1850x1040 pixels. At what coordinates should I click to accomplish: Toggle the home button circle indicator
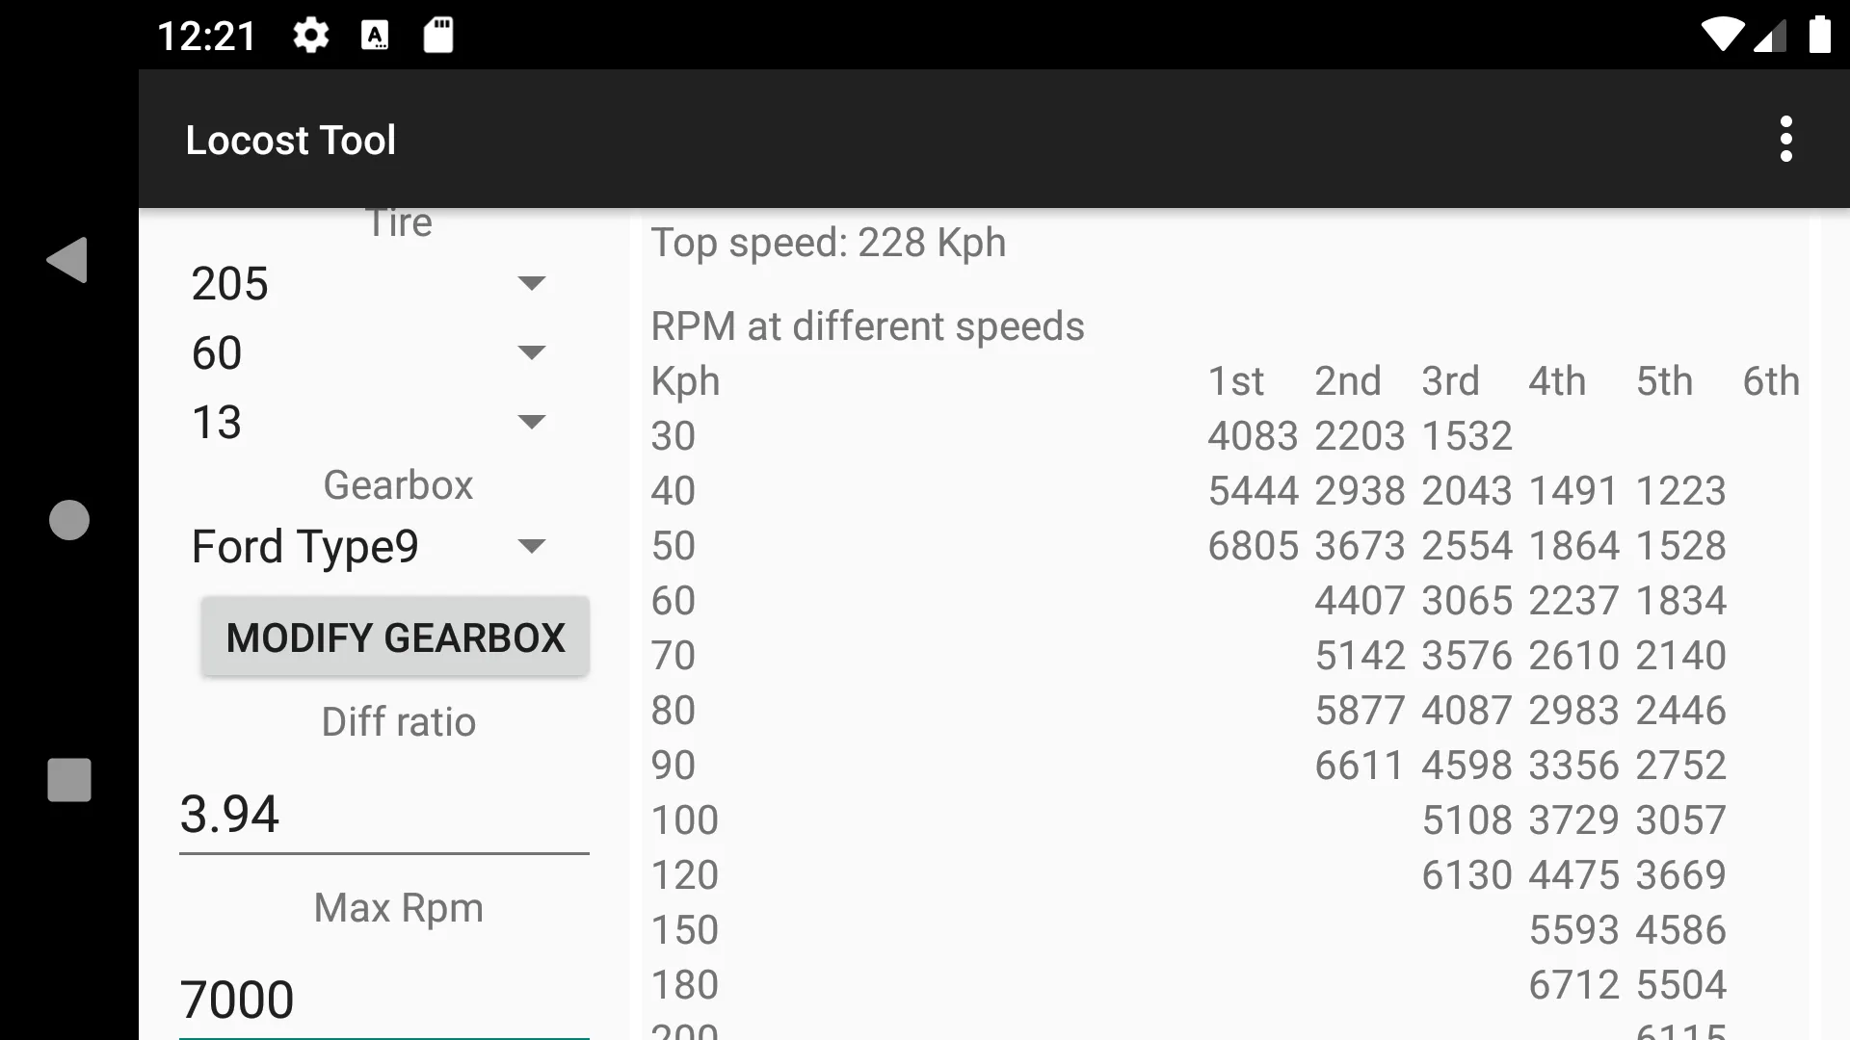tap(68, 519)
